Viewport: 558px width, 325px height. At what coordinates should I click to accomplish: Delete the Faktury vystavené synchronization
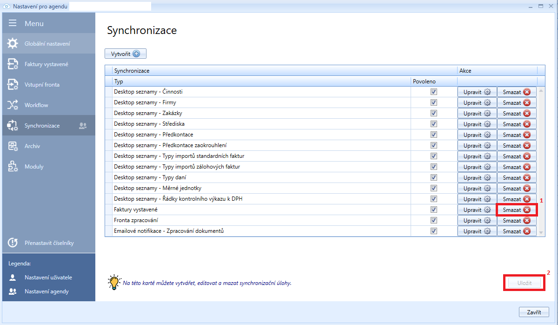[x=516, y=210]
